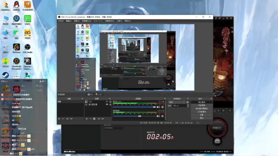Toggle lock on the first image source

point(110,102)
